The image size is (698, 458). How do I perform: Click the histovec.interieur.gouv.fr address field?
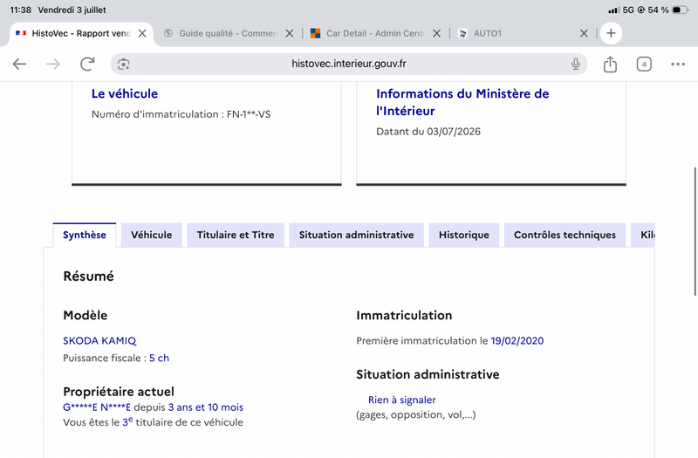pyautogui.click(x=348, y=64)
